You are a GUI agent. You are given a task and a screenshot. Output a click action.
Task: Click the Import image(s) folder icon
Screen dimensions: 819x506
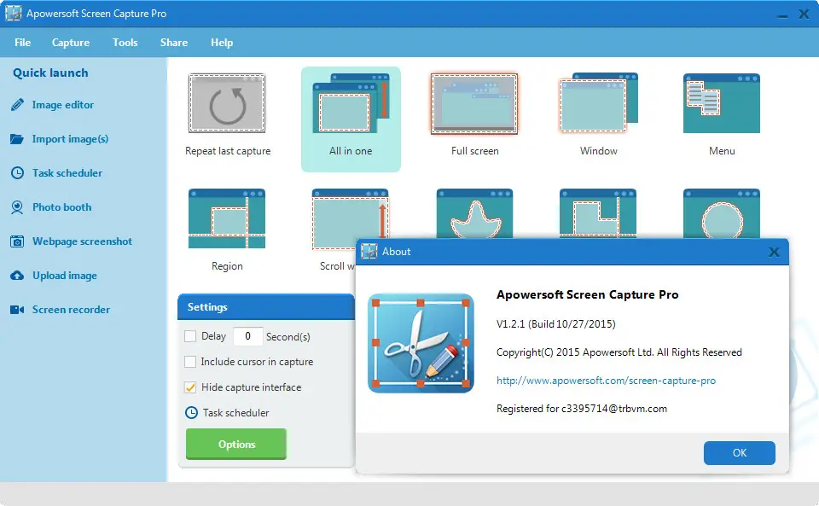click(x=17, y=139)
